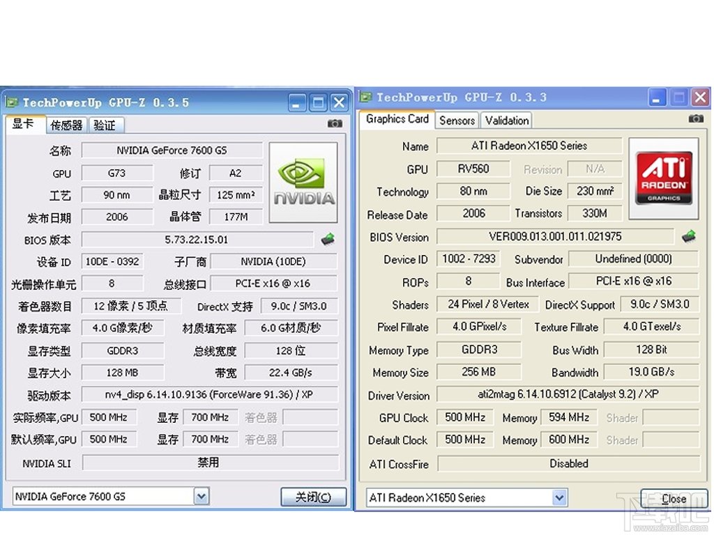Click transistors value 177M
714x535 pixels.
236,217
